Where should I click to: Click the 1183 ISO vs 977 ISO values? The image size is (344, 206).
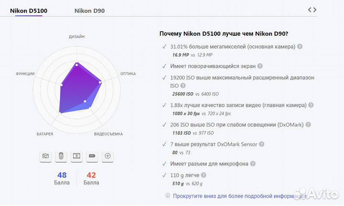pos(193,133)
